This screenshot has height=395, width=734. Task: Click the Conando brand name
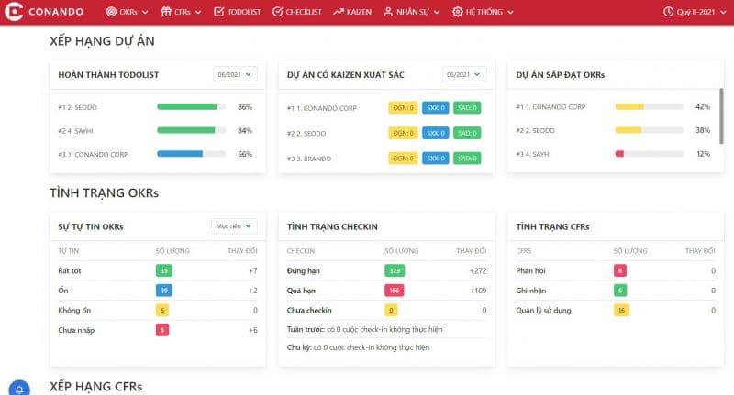(x=56, y=12)
